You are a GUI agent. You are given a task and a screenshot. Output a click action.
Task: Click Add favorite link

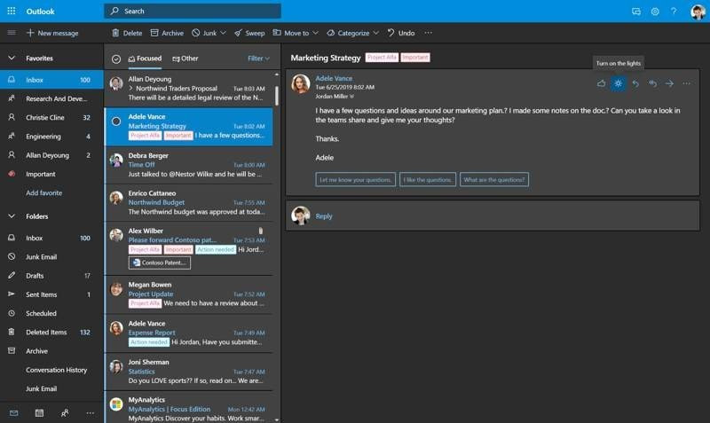(x=43, y=192)
